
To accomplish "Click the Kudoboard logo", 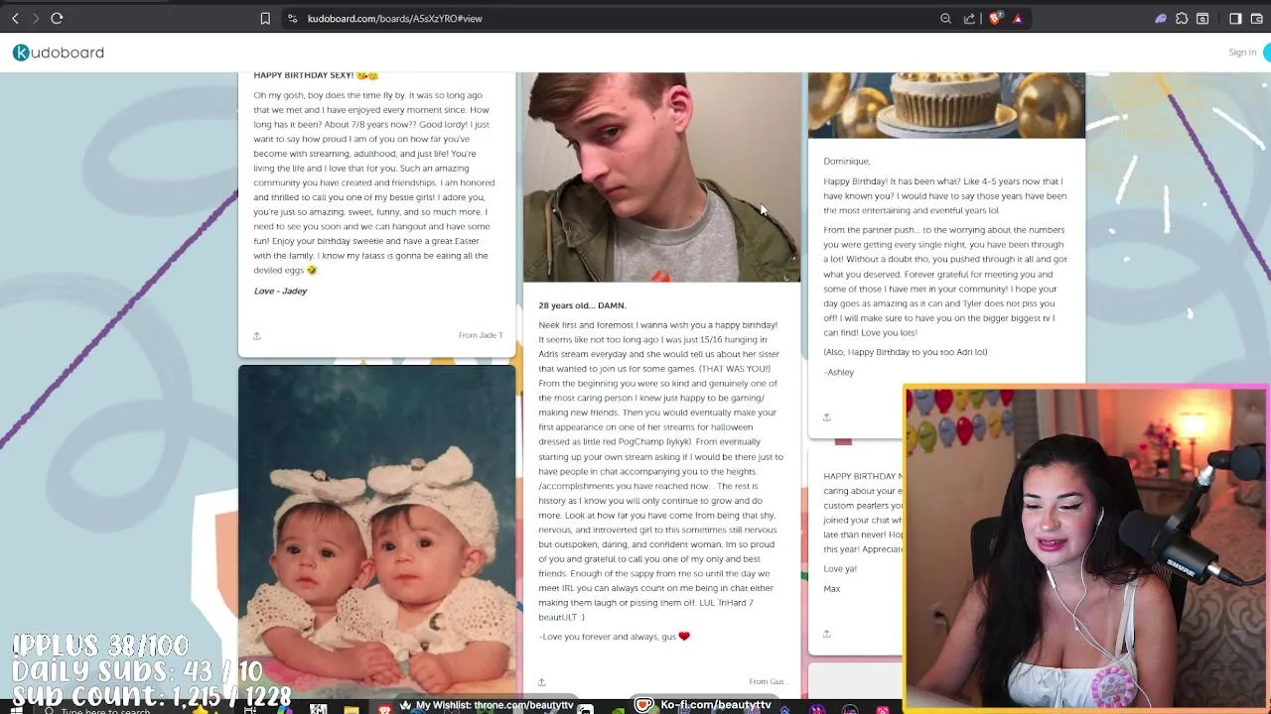I will coord(59,53).
